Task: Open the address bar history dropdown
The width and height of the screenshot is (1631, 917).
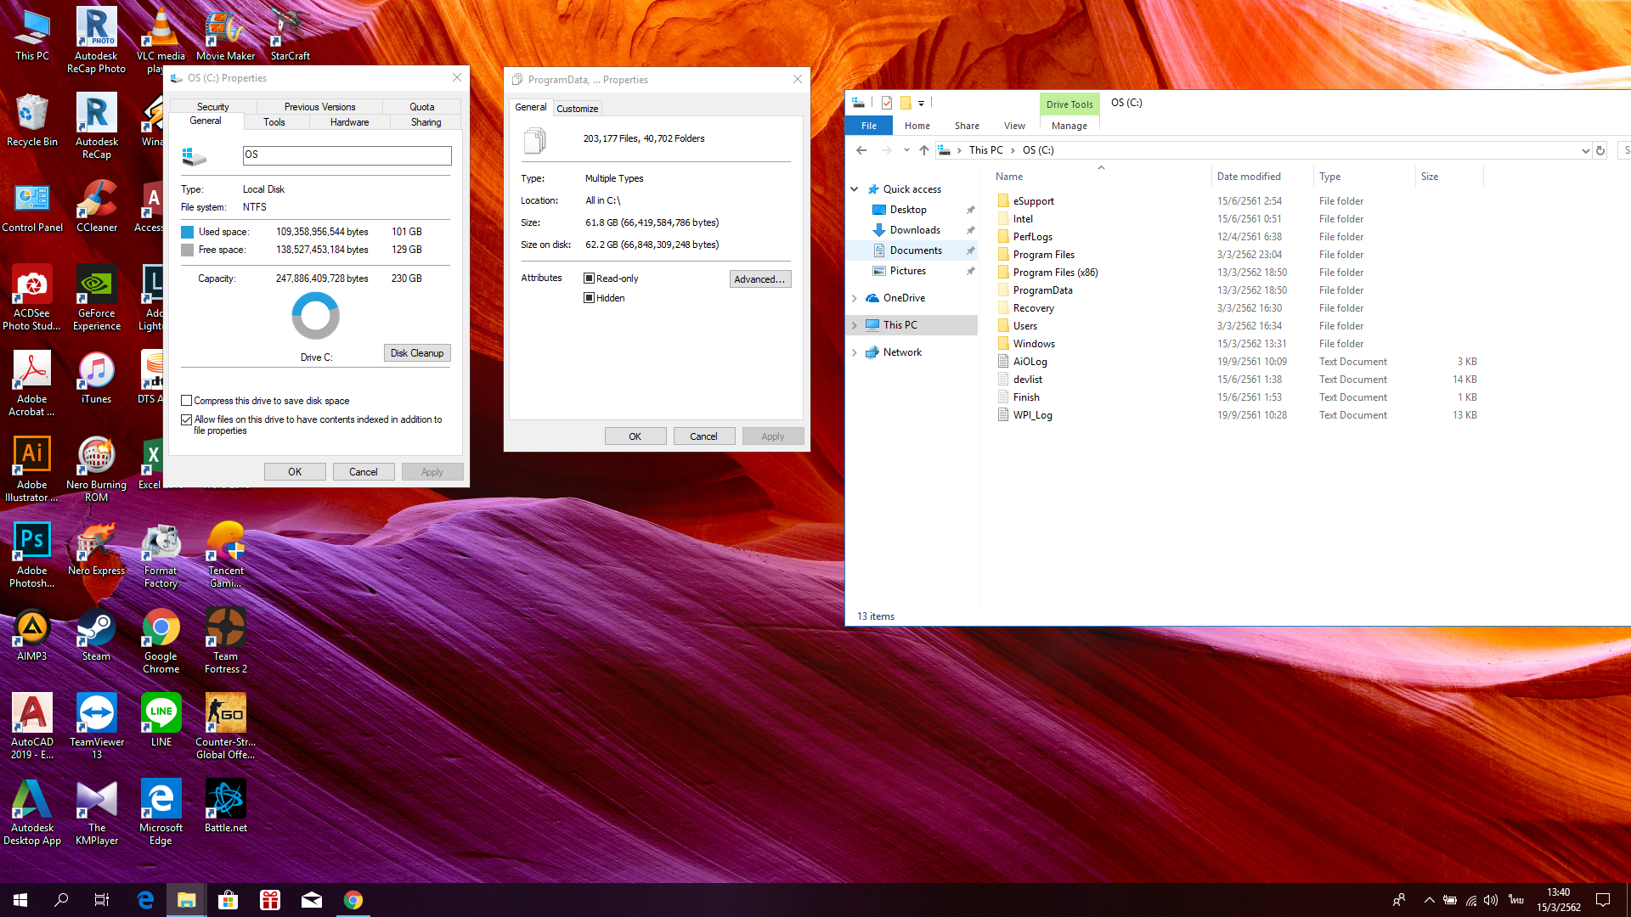Action: click(x=1585, y=150)
